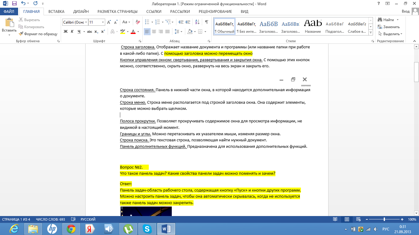Click the vertical scrollbar down arrow
Viewport: 419px width, 235px height.
[416, 213]
